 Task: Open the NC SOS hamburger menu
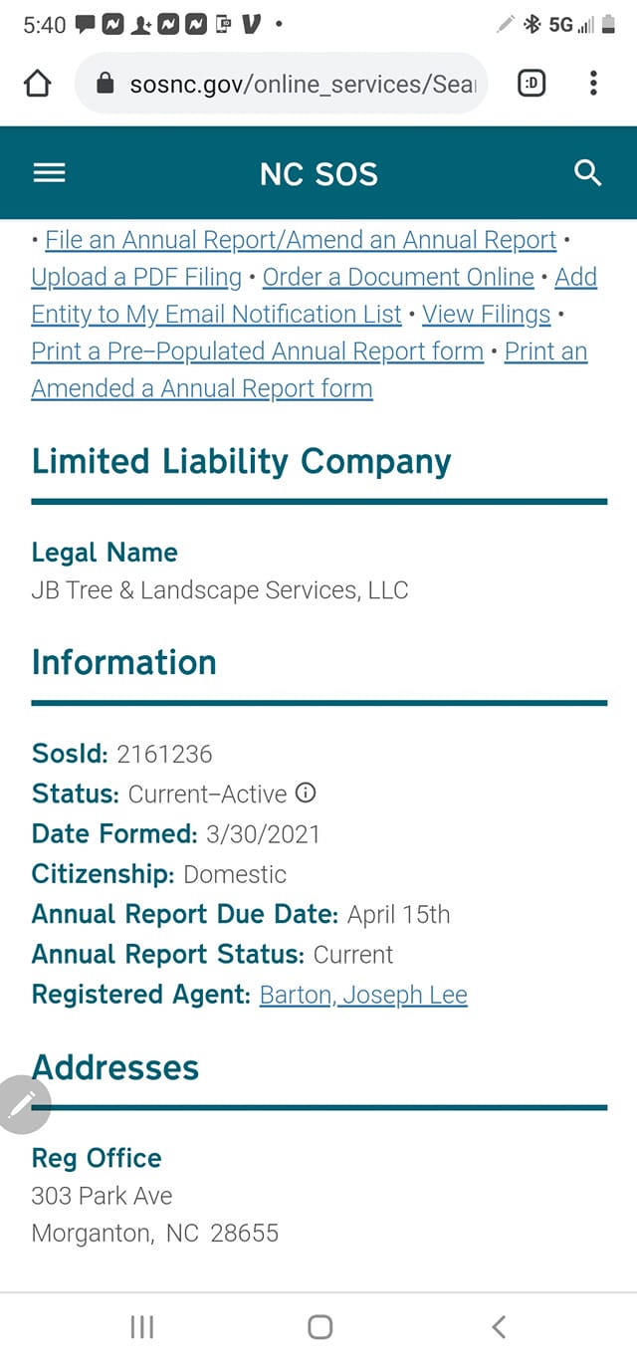[x=49, y=173]
